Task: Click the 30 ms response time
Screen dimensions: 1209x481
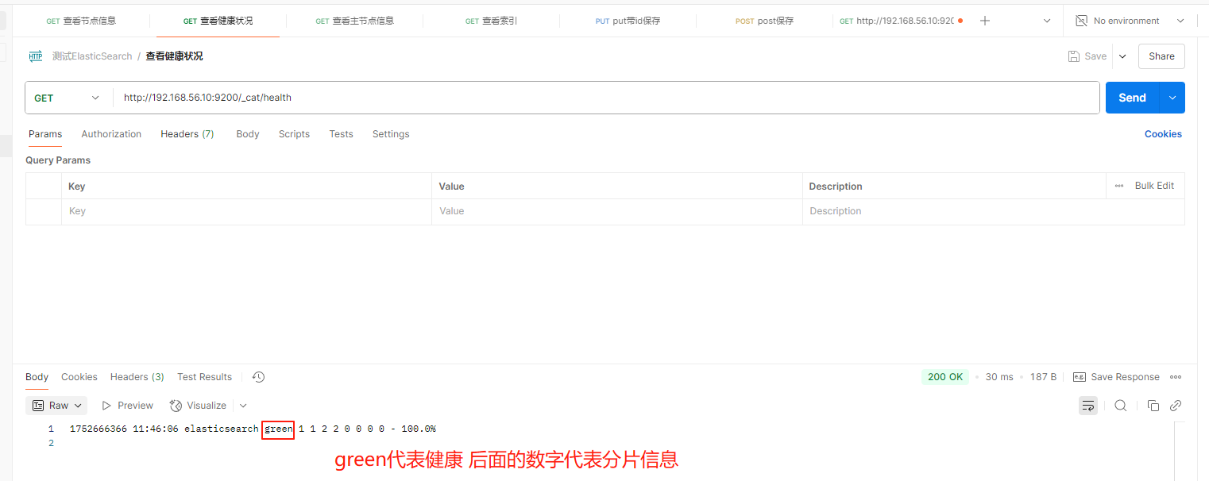Action: [x=999, y=377]
